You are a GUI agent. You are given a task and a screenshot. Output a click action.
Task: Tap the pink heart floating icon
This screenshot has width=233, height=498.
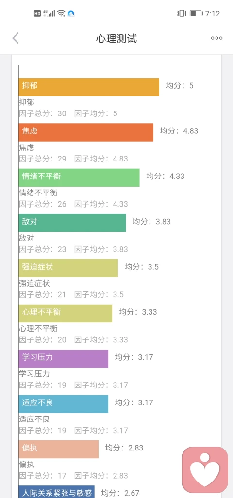point(205,470)
